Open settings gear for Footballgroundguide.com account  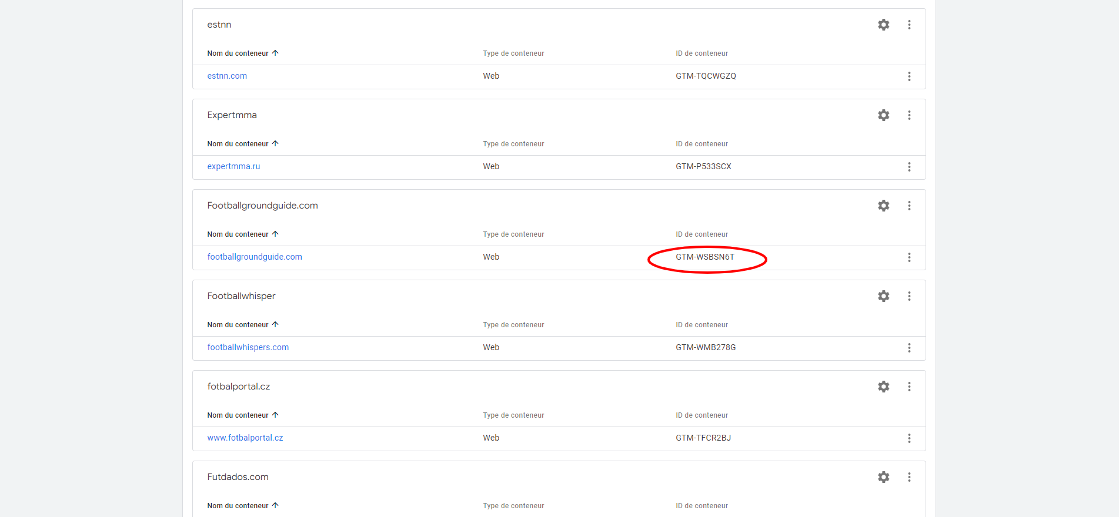click(883, 206)
